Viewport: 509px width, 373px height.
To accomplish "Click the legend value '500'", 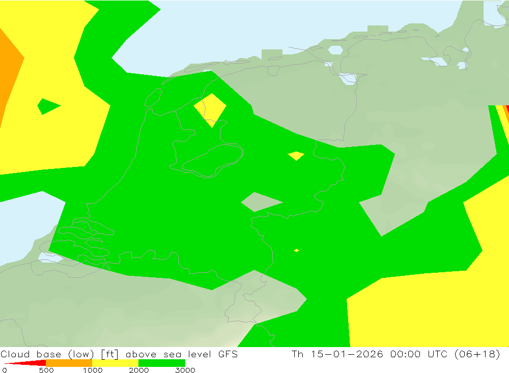I will coord(46,370).
